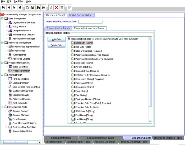Click the Add Field button
Screen dimensions: 185x145
coord(56,40)
